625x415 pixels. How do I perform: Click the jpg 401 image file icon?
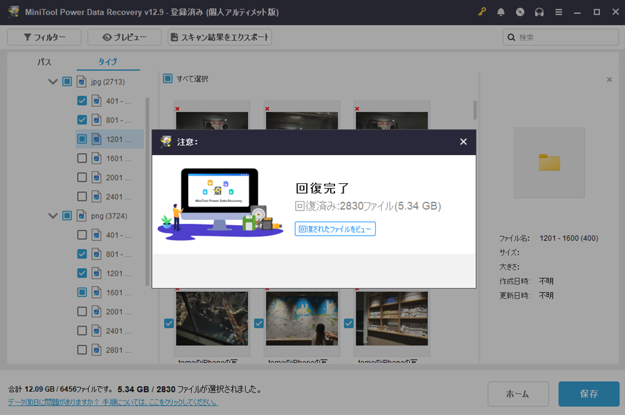[96, 101]
